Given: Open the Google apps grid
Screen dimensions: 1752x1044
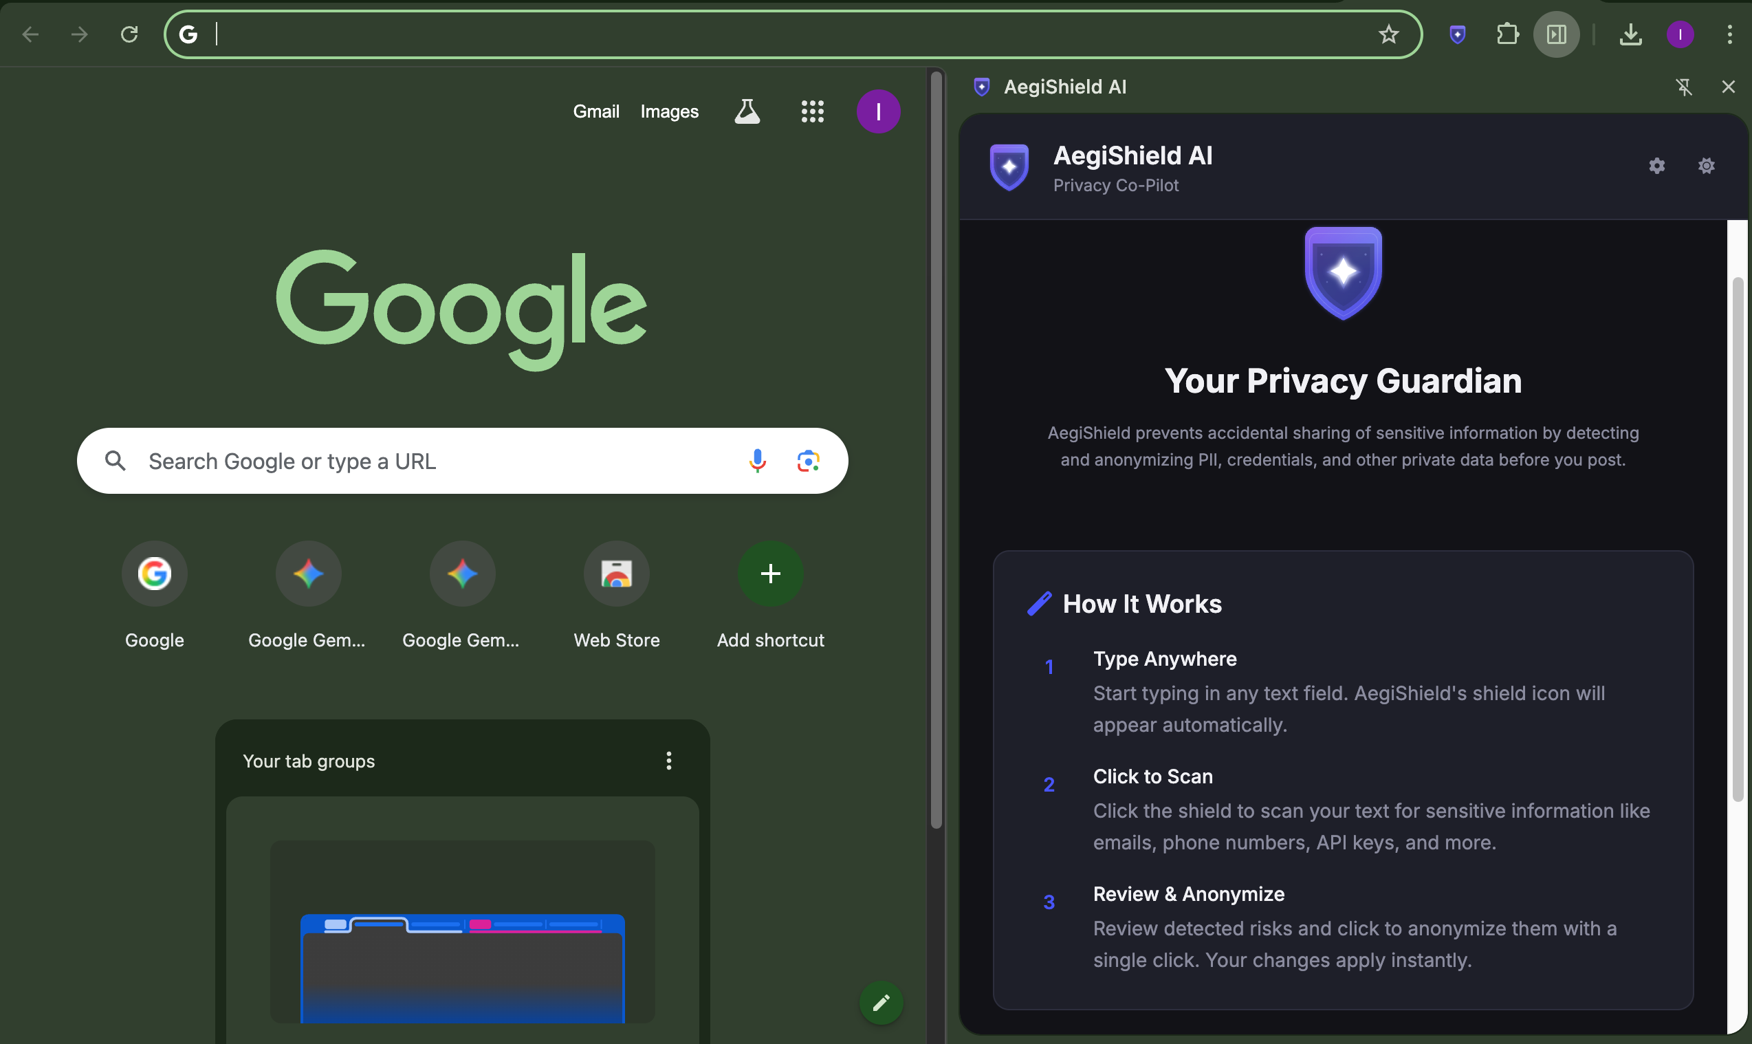Looking at the screenshot, I should (812, 111).
